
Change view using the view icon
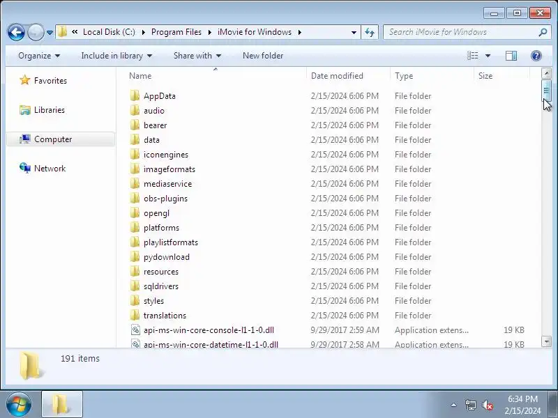[473, 56]
